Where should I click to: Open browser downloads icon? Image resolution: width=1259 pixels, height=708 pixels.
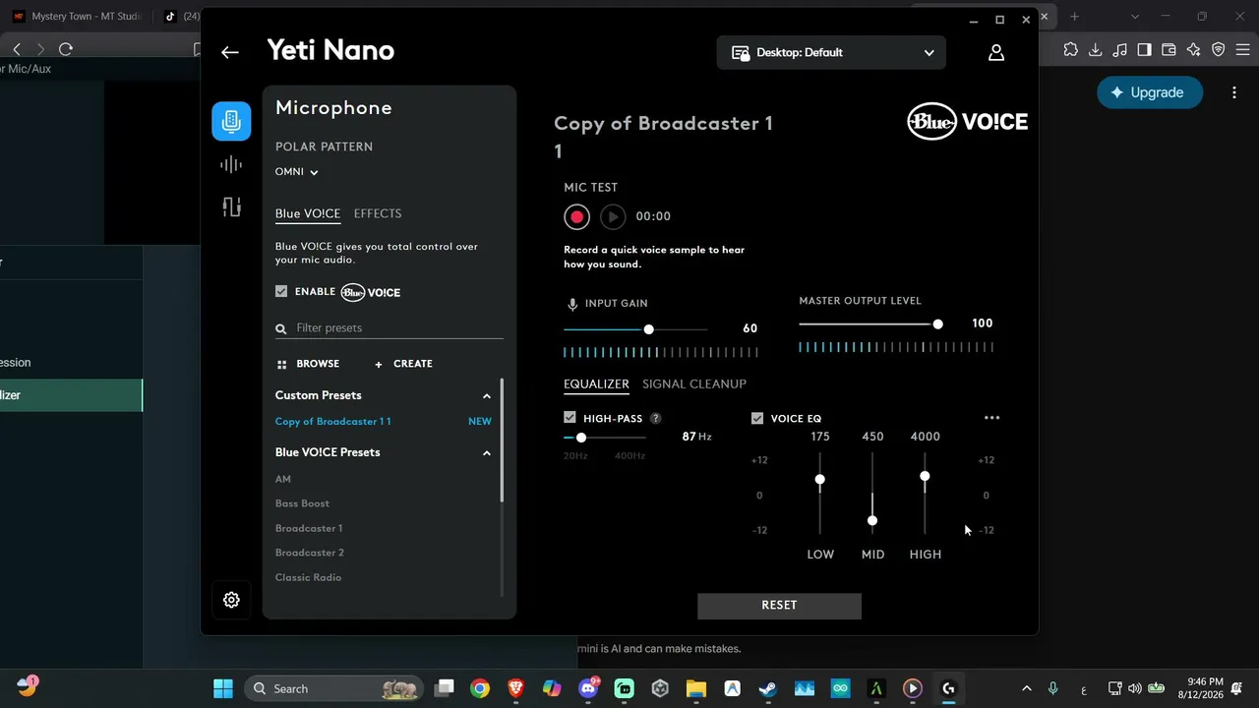1096,49
